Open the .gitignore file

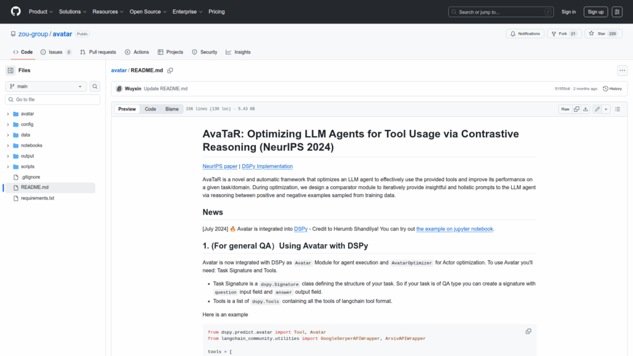(x=30, y=177)
